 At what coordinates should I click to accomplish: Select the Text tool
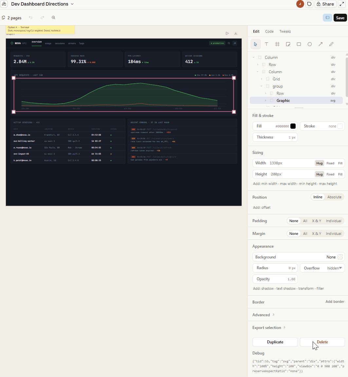266,44
